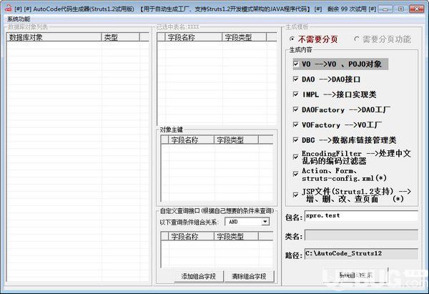Toggle the DAO -->DAO接口 checkbox

pyautogui.click(x=295, y=79)
